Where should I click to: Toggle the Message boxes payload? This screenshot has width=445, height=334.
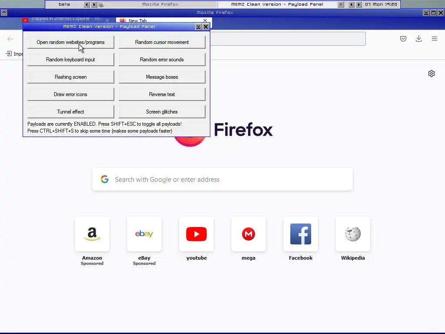162,77
